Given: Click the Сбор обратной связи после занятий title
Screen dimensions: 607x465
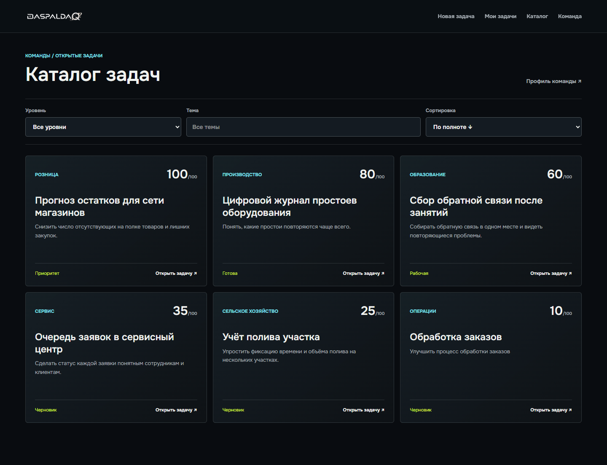Looking at the screenshot, I should 476,207.
